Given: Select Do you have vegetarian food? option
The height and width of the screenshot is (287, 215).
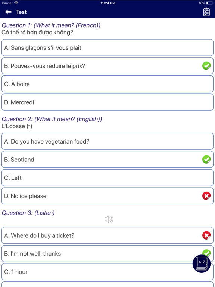Looking at the screenshot, I should (107, 141).
